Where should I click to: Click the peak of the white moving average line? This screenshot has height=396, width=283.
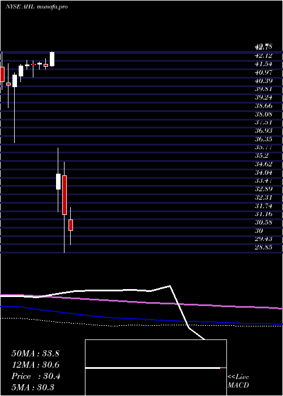pos(170,286)
